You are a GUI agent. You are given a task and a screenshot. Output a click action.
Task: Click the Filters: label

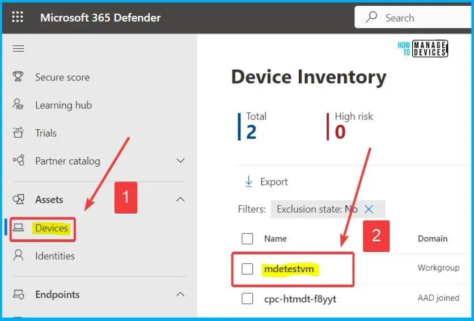tap(252, 209)
